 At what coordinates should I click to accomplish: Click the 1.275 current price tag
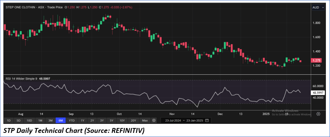(x=316, y=60)
